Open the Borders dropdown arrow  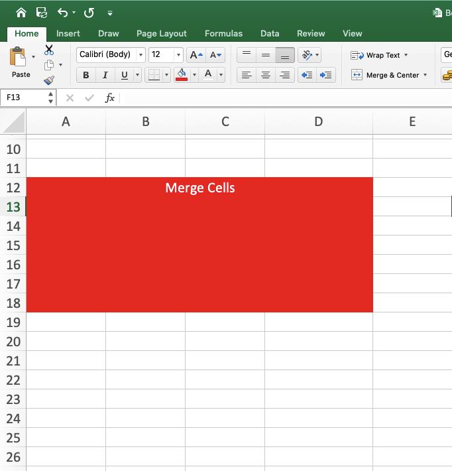tap(166, 75)
